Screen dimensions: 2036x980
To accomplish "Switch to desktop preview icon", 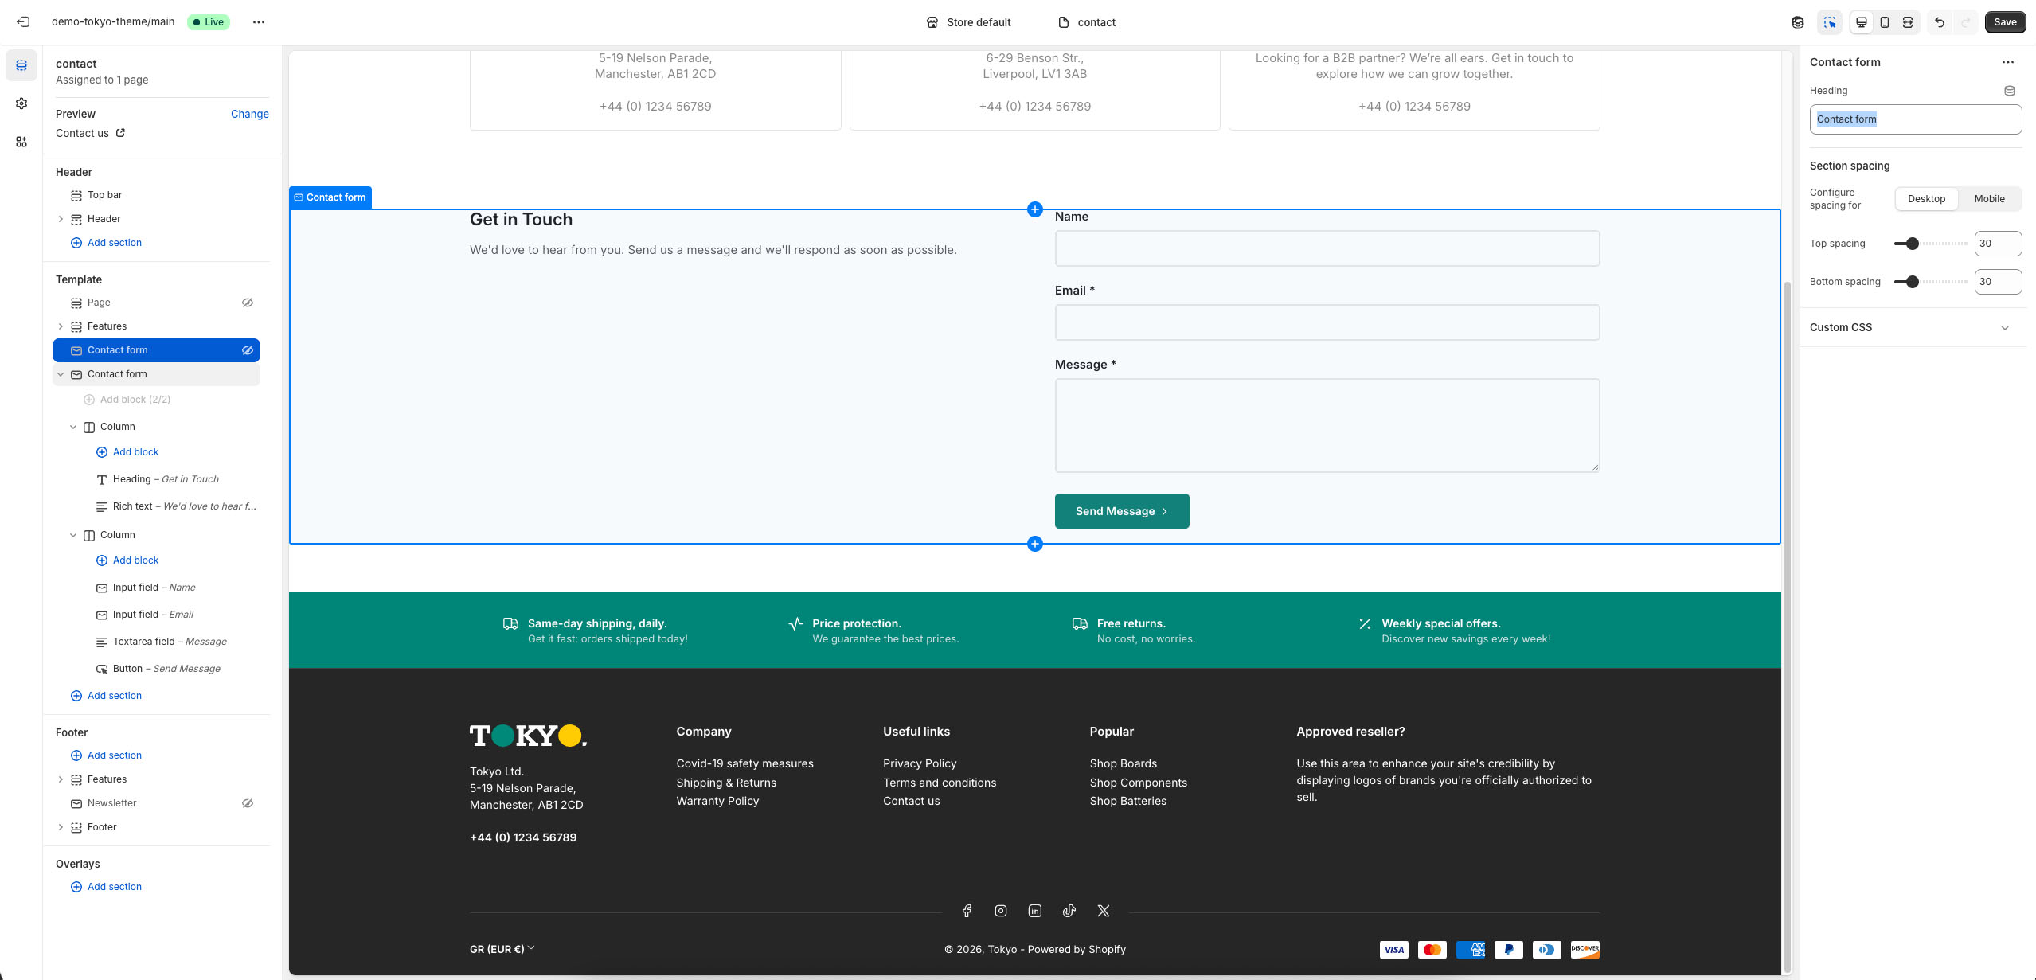I will click(x=1862, y=22).
